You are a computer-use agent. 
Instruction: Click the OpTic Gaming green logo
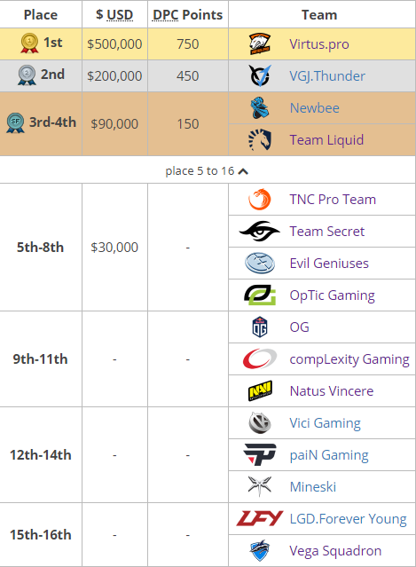[260, 295]
